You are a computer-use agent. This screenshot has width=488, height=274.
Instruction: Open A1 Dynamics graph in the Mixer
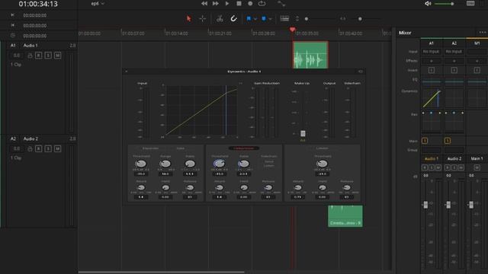pos(432,98)
